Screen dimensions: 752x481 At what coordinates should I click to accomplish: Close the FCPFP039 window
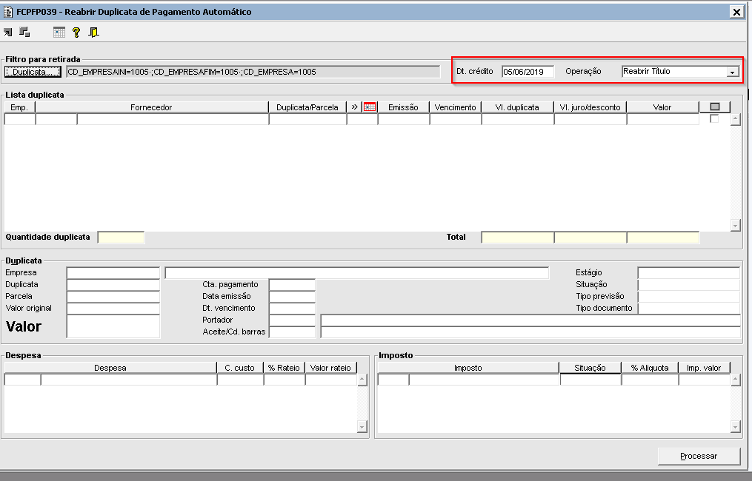pyautogui.click(x=736, y=12)
